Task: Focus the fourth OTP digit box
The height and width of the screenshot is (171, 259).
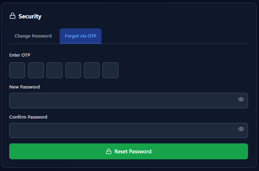Action: pyautogui.click(x=73, y=70)
